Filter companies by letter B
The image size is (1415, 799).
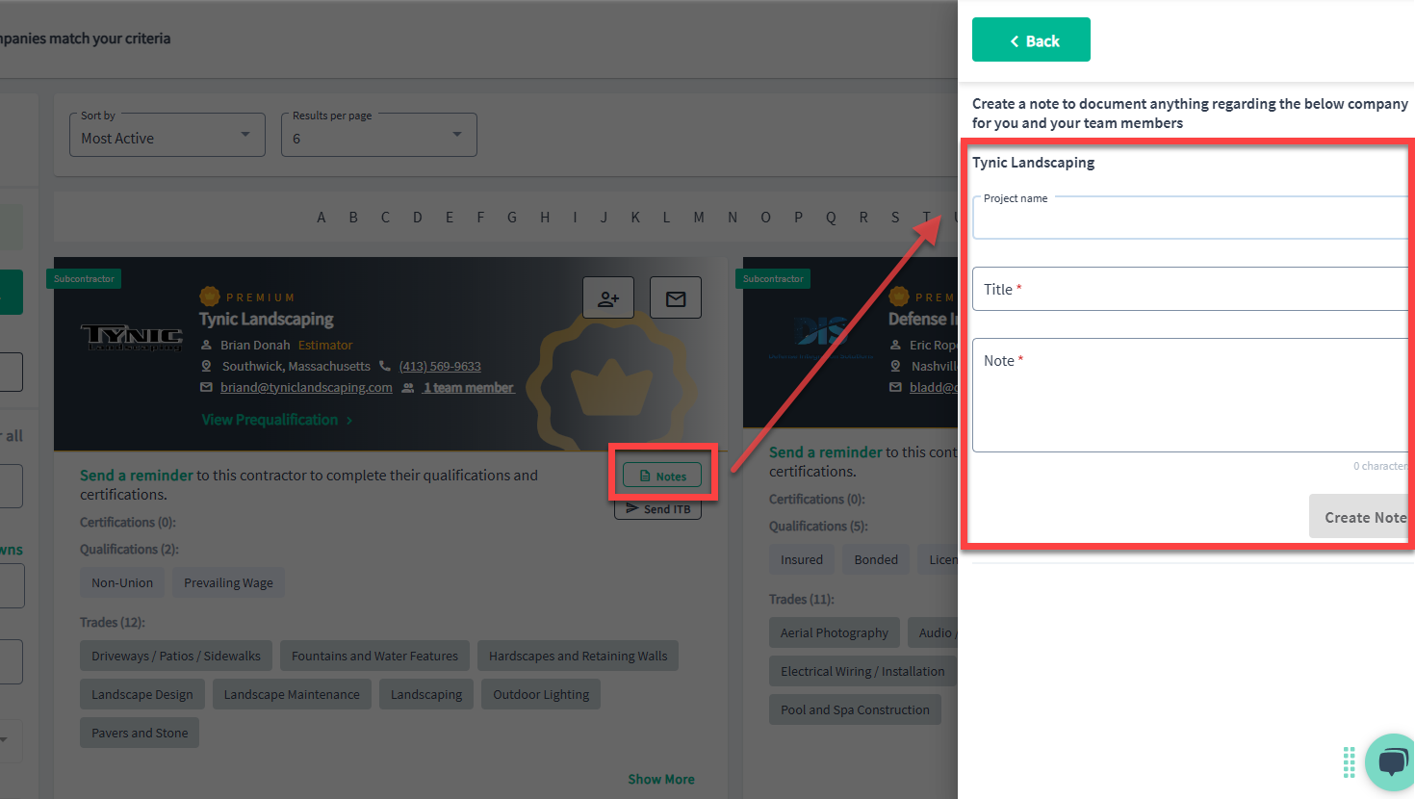[x=353, y=218]
